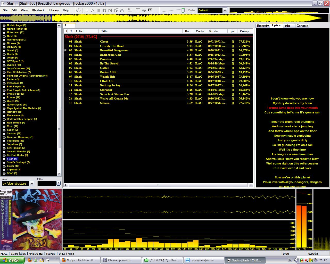The width and height of the screenshot is (330, 264).
Task: Switch to the Biografy tab
Action: (x=263, y=26)
